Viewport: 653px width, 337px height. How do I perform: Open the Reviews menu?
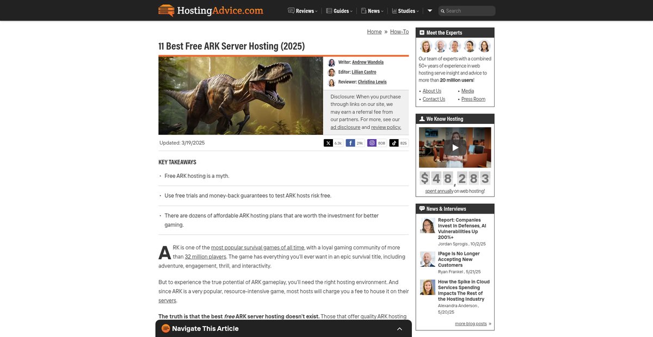point(303,11)
